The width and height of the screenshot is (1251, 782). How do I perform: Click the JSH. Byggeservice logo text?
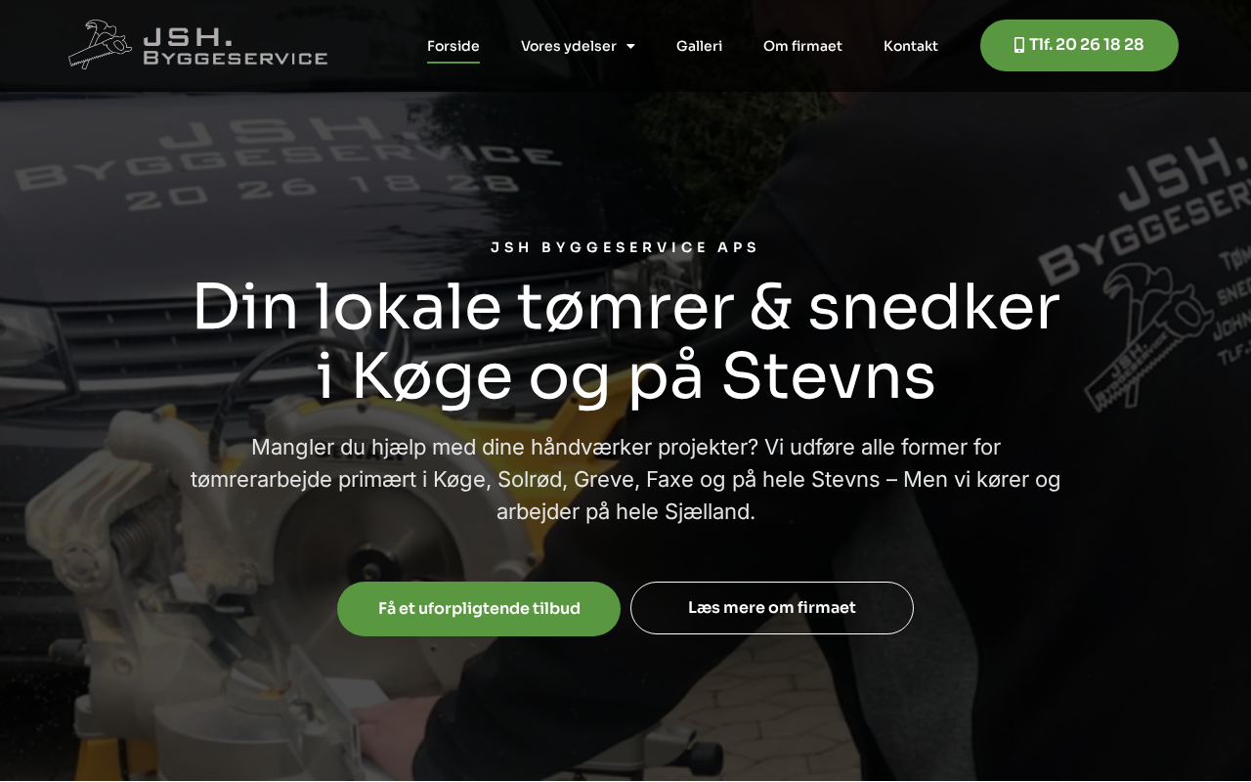[x=236, y=47]
